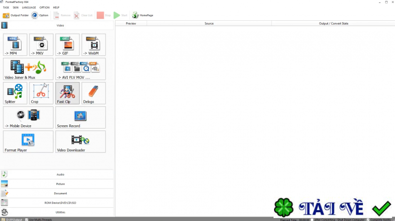Open the -> MP4 converter
Screen dimensions: 395x221
(15, 44)
